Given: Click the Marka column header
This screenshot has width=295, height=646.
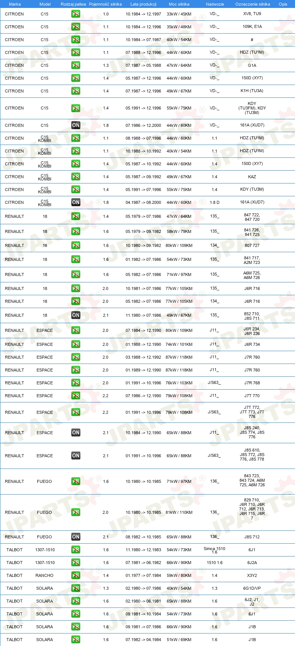Looking at the screenshot, I should (15, 4).
